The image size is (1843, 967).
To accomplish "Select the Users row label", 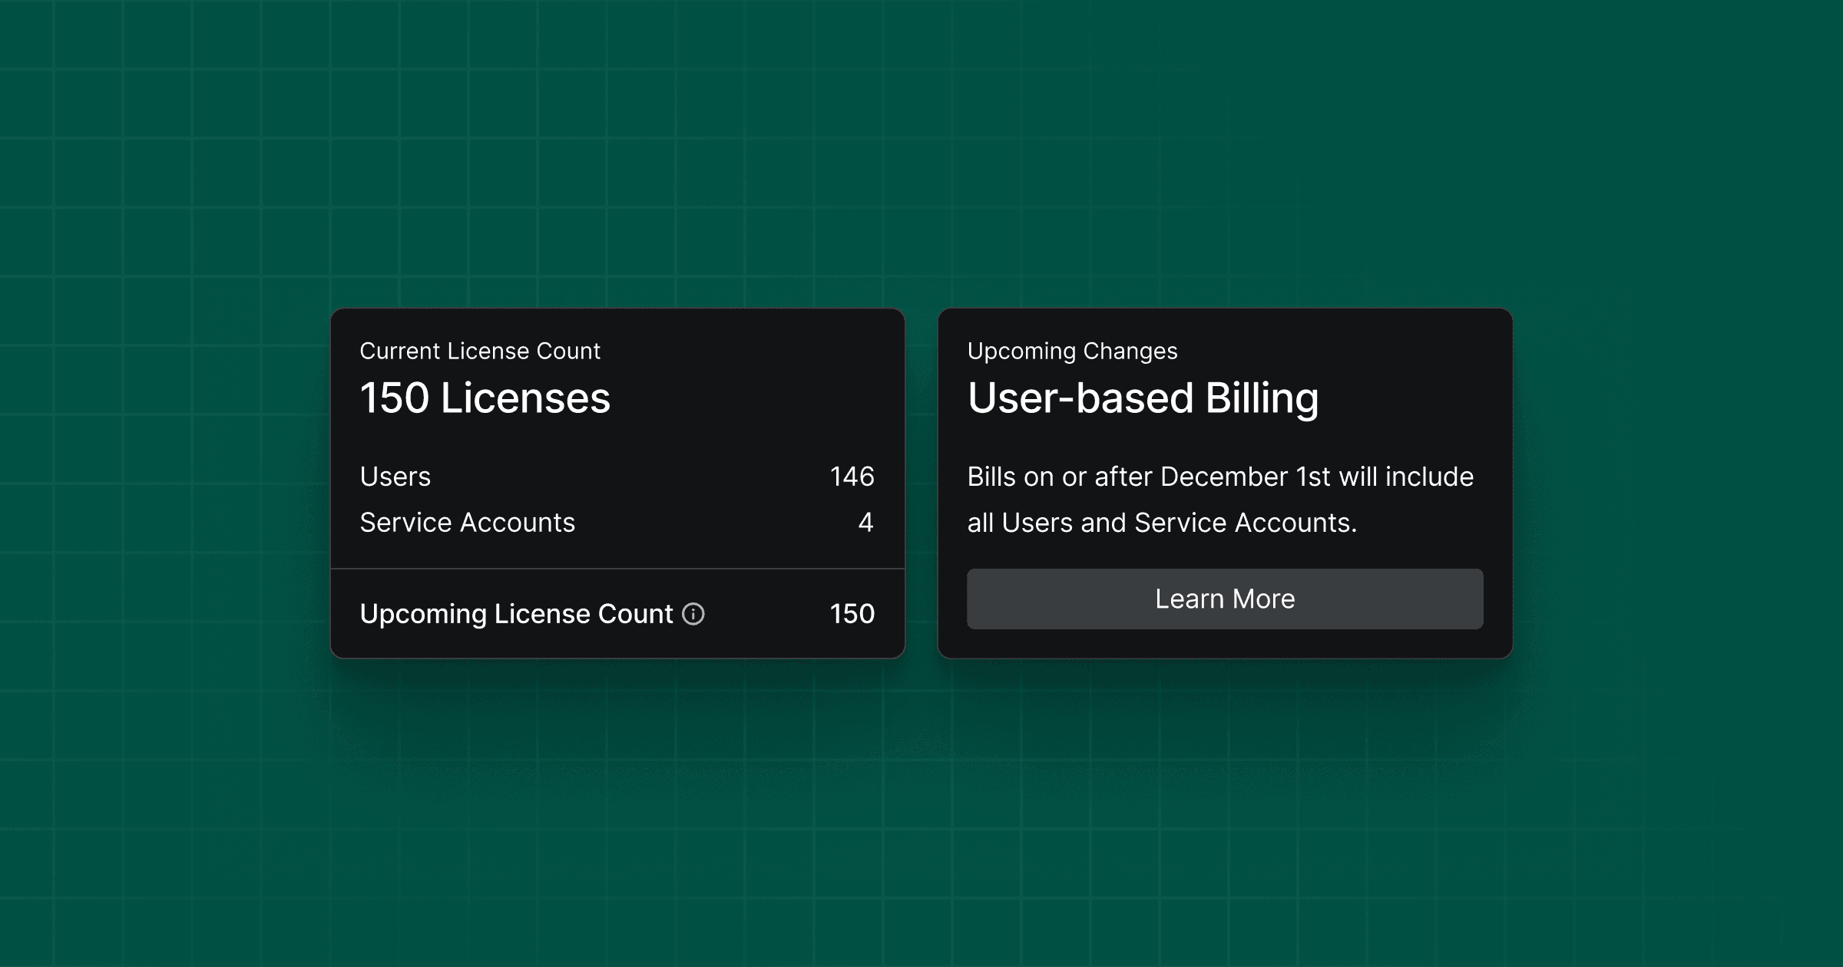I will (395, 477).
